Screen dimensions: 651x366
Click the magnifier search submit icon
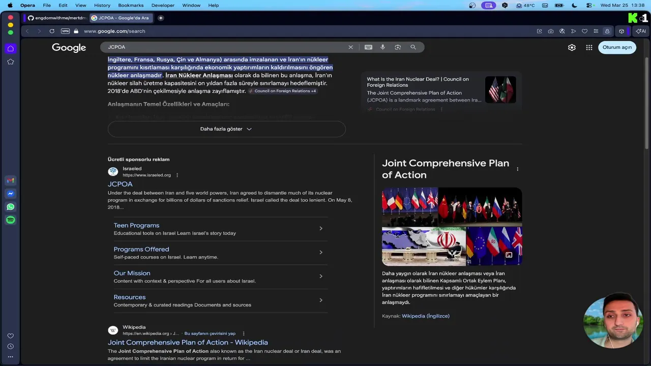(x=413, y=47)
